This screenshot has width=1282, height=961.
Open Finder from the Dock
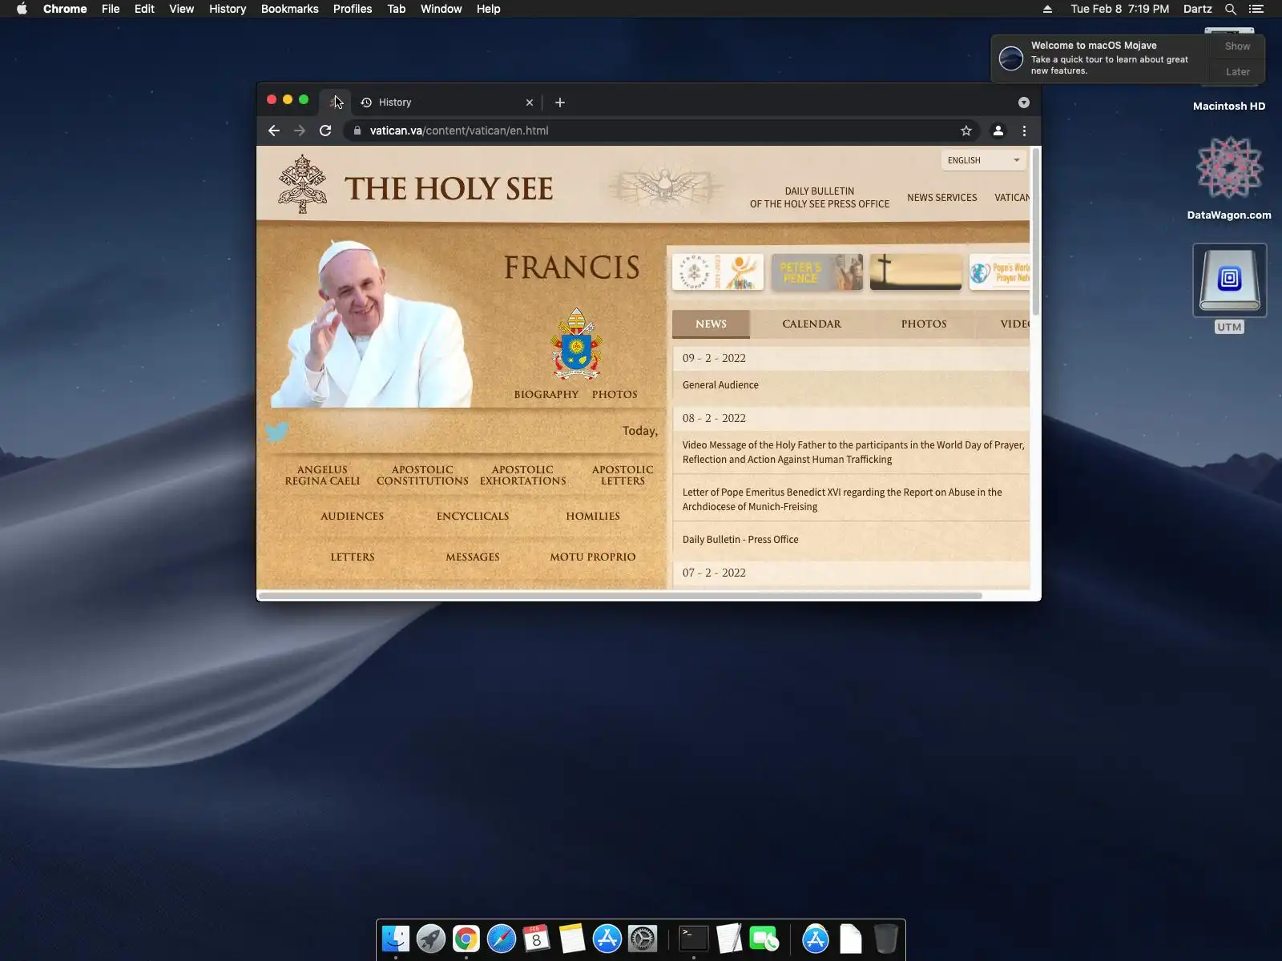(396, 939)
